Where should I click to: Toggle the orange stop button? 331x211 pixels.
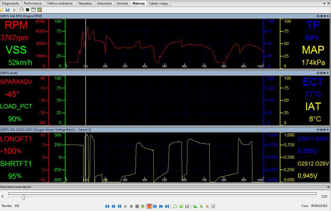[x=149, y=206]
